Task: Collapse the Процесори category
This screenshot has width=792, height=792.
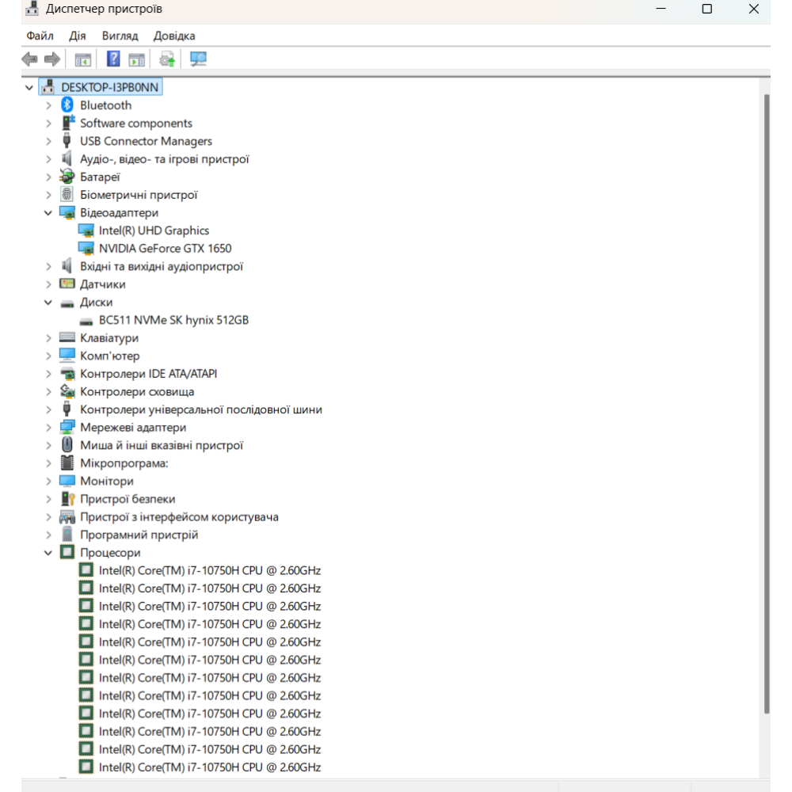Action: (49, 553)
